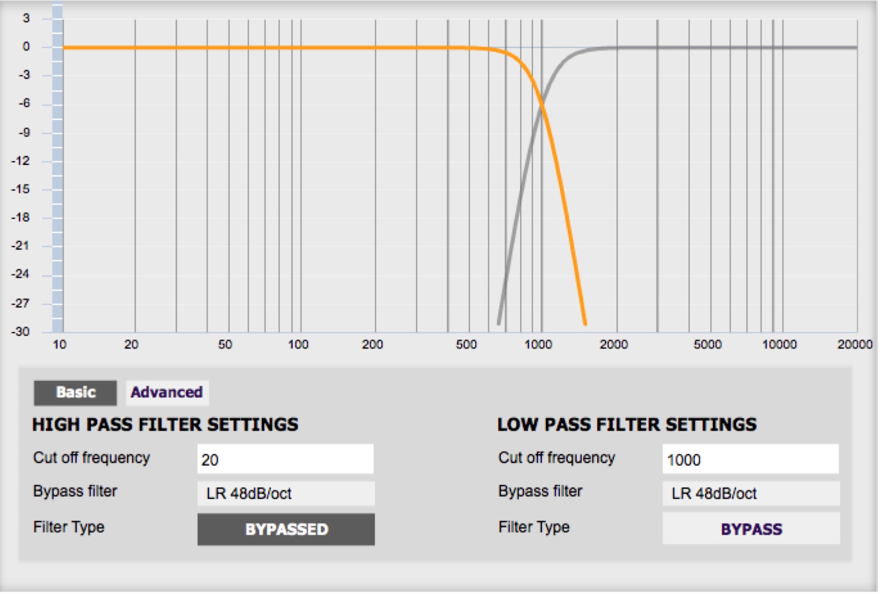Click the high pass cut off frequency field
Screen dimensions: 880x594
click(x=285, y=459)
